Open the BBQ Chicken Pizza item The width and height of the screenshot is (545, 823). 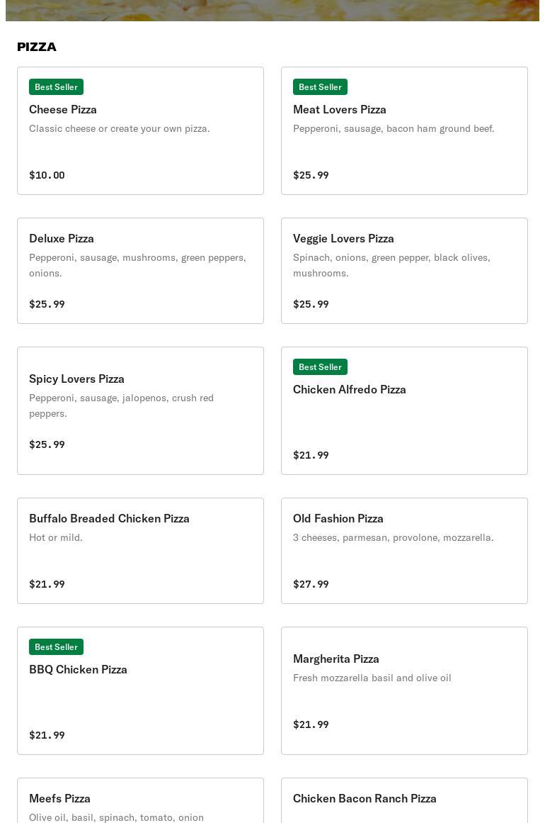coord(140,691)
